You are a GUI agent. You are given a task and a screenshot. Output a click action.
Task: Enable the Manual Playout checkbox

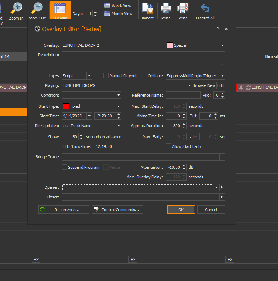106,76
